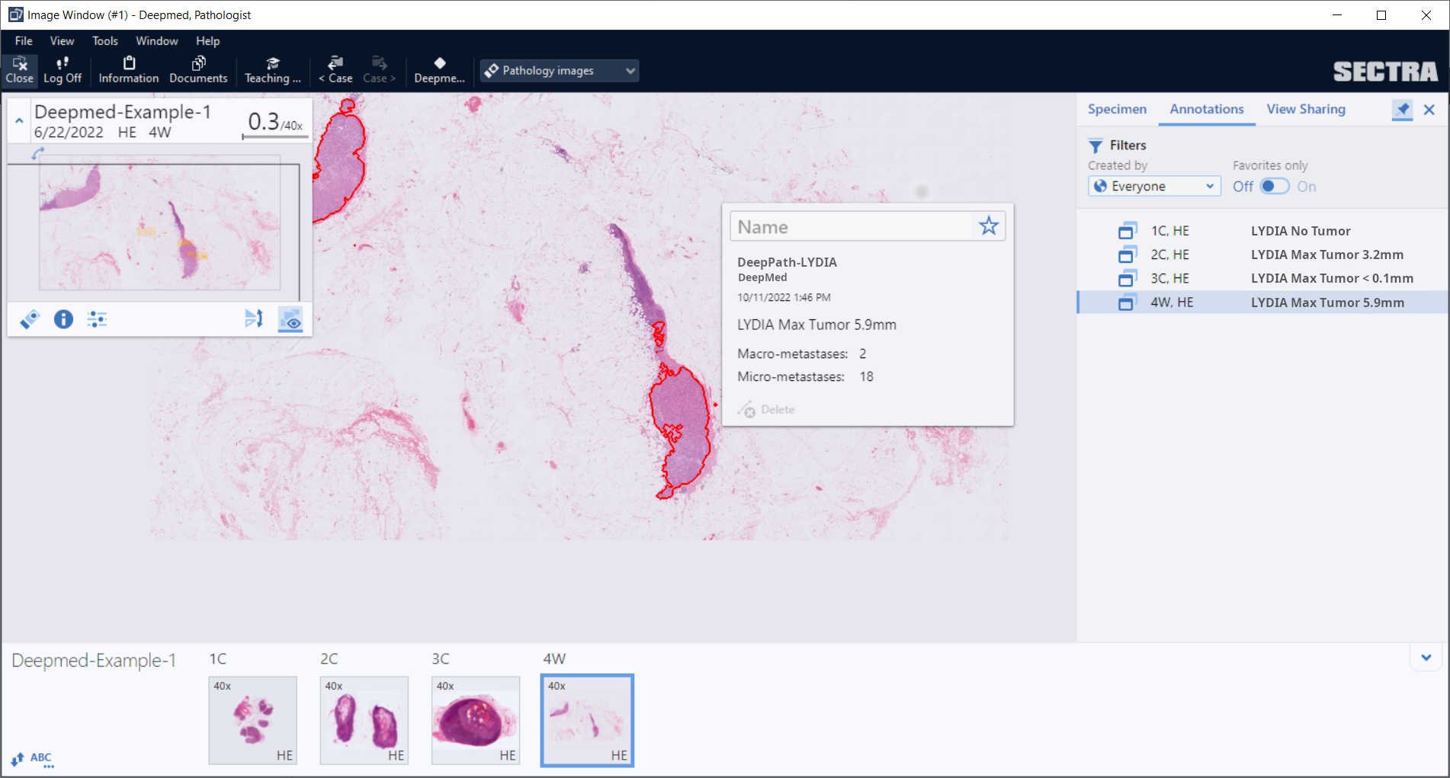1450x778 pixels.
Task: Switch to the Specimen tab
Action: click(1117, 109)
